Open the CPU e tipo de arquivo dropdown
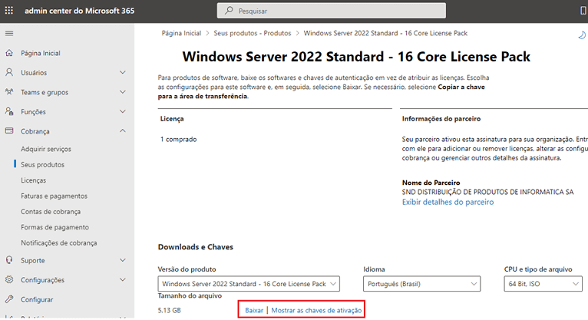This screenshot has width=588, height=320. 543,284
